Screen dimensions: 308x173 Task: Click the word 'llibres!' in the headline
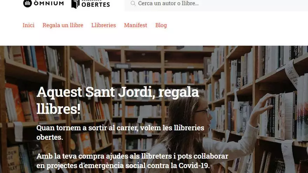[x=58, y=109]
